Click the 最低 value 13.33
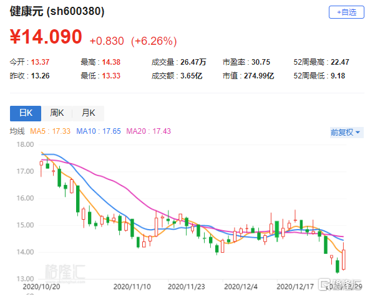 [111, 76]
